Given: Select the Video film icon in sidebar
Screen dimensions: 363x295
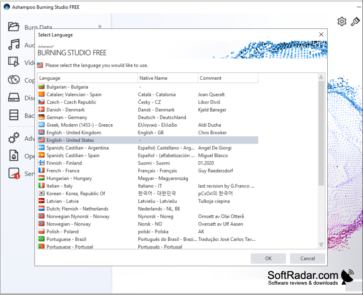Looking at the screenshot, I should coord(14,62).
